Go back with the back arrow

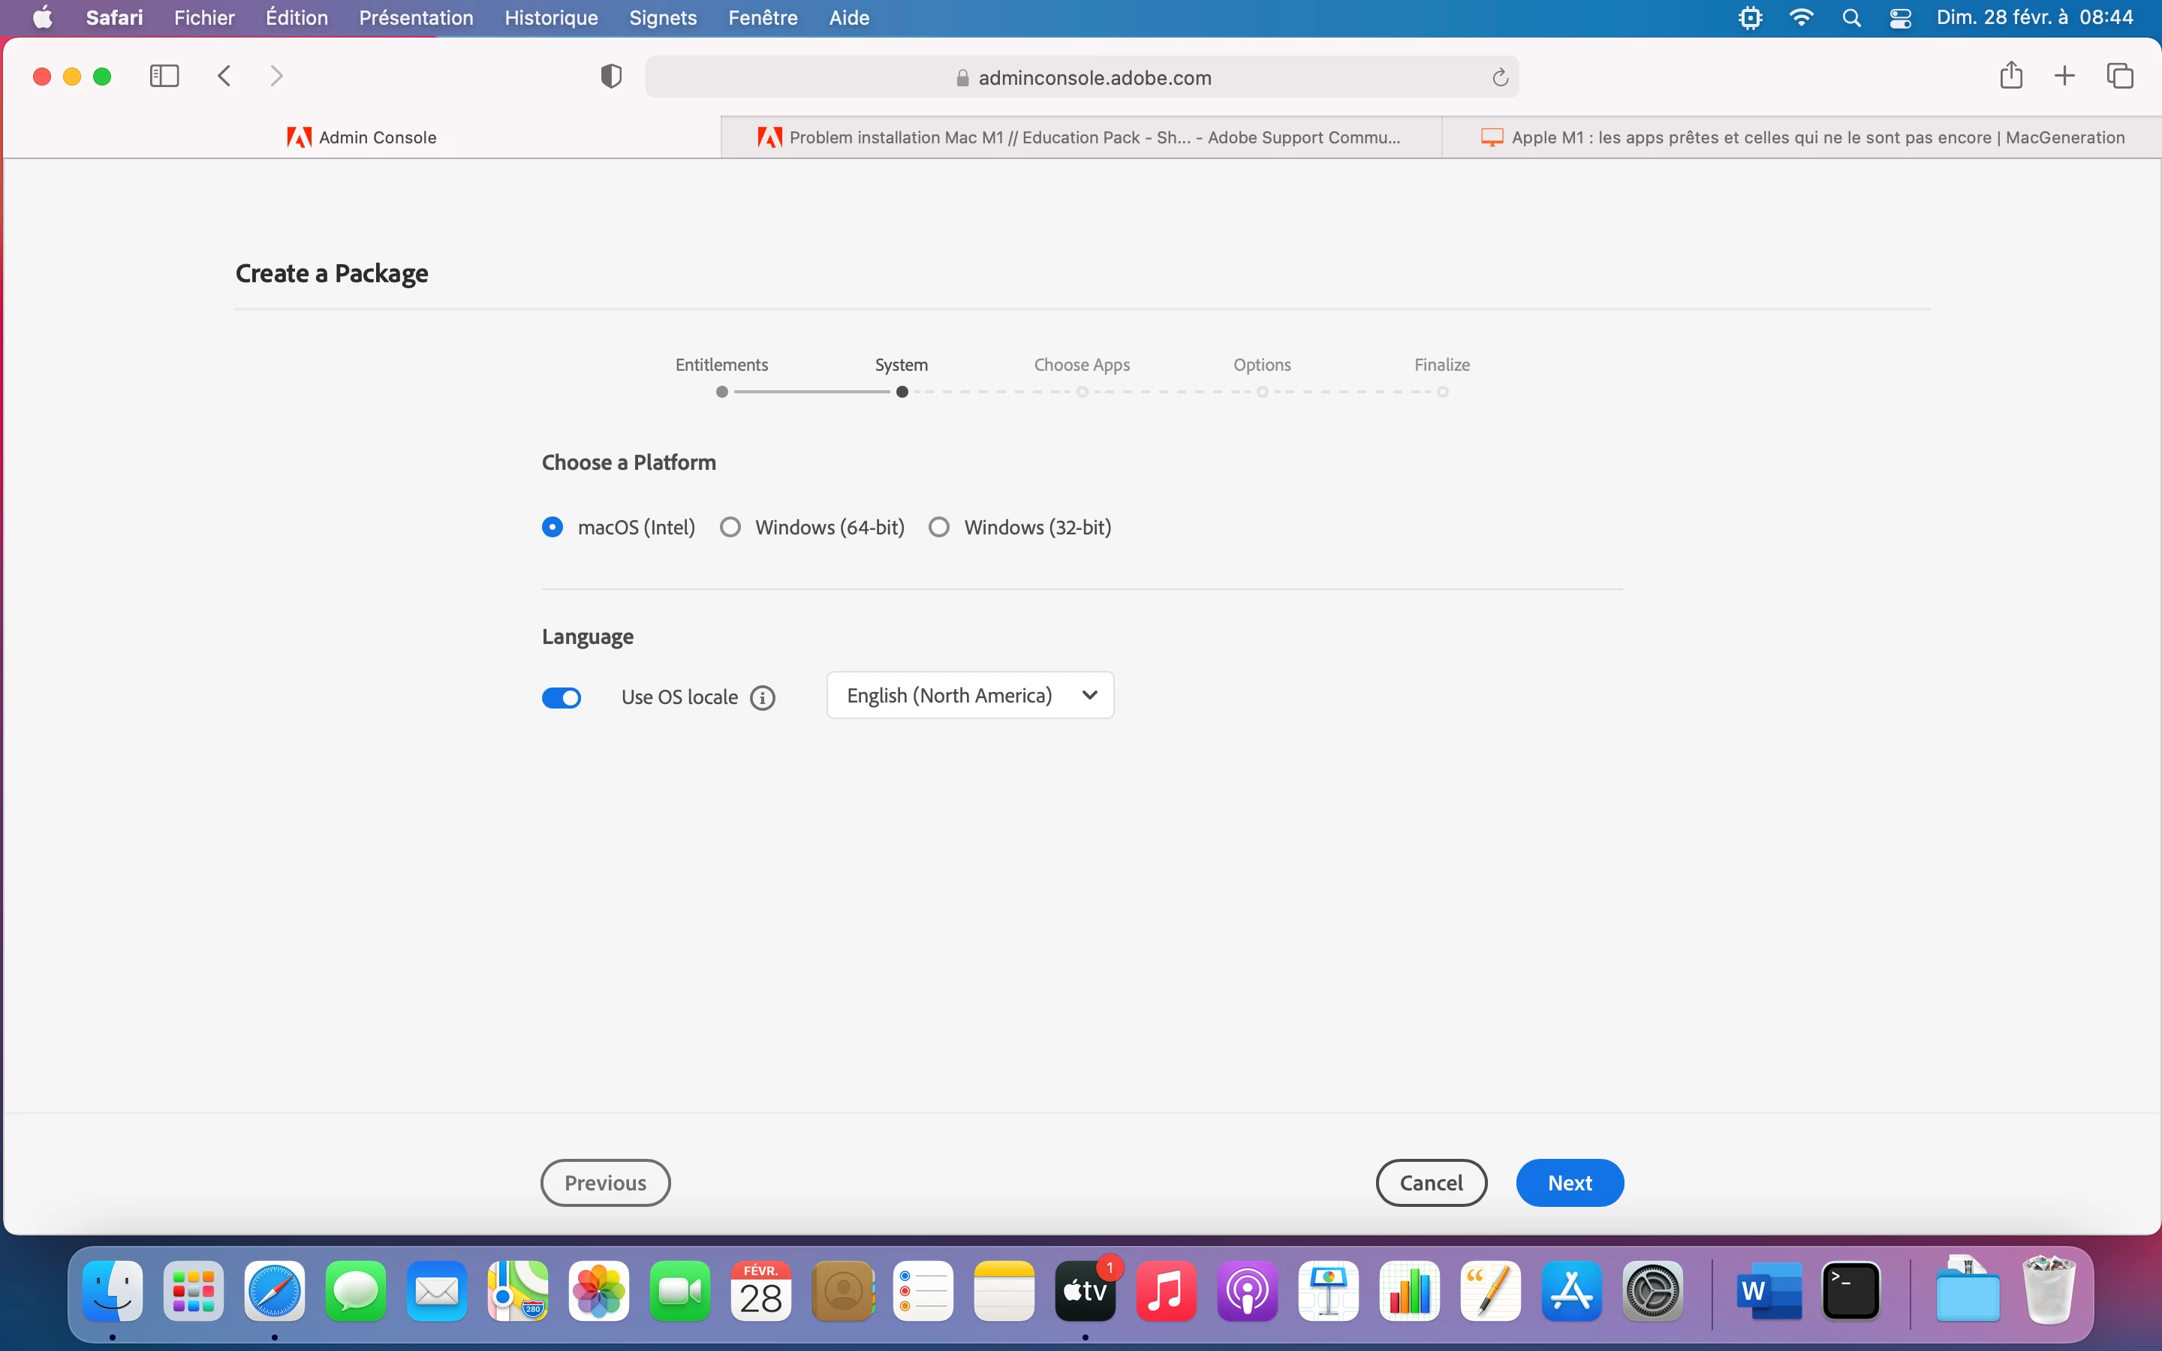pyautogui.click(x=225, y=76)
